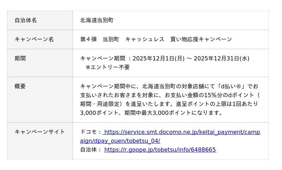This screenshot has height=170, width=282.
Task: Click the start date 2025年12月1日(月)
Action: [158, 59]
